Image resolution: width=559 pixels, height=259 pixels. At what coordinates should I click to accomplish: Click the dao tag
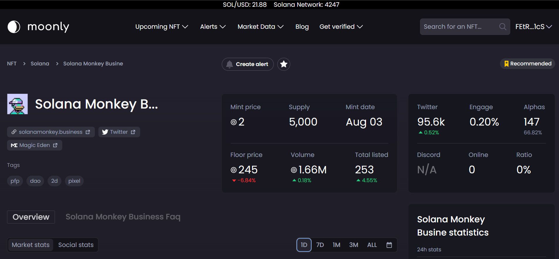pos(35,181)
